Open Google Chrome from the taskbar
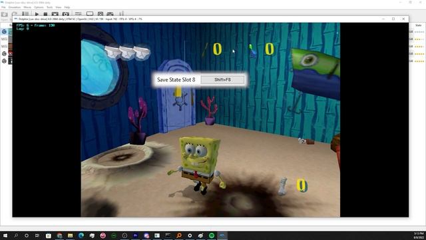The image size is (426, 240). tap(59, 235)
